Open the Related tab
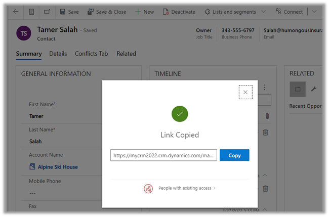This screenshot has height=217, width=329. (x=126, y=54)
